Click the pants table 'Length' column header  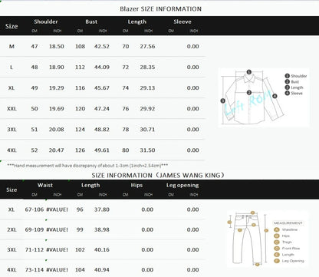pyautogui.click(x=90, y=185)
